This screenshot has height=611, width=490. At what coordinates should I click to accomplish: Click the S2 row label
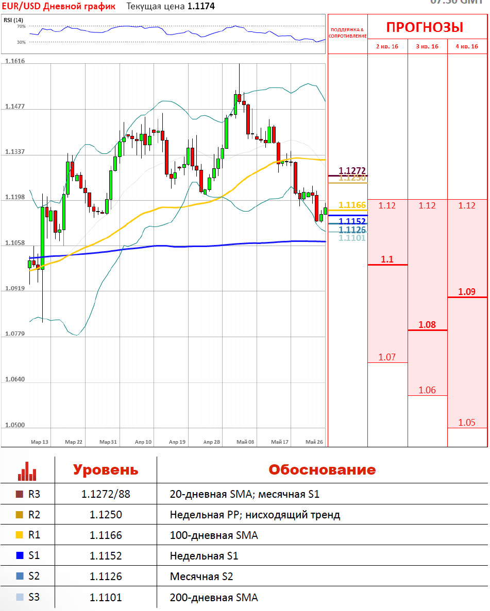(x=35, y=576)
